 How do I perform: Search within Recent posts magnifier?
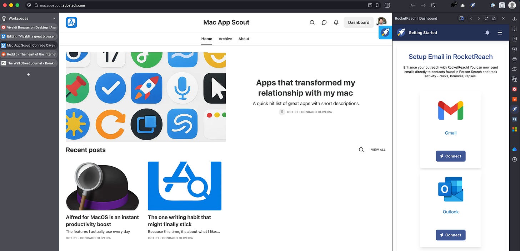361,150
